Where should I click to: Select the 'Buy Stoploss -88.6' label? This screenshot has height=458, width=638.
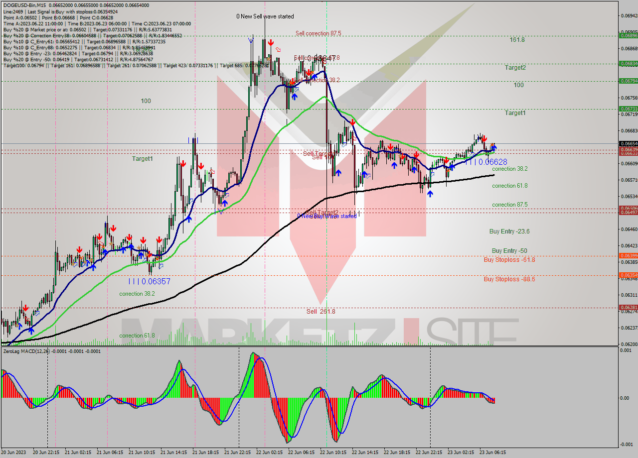point(509,279)
